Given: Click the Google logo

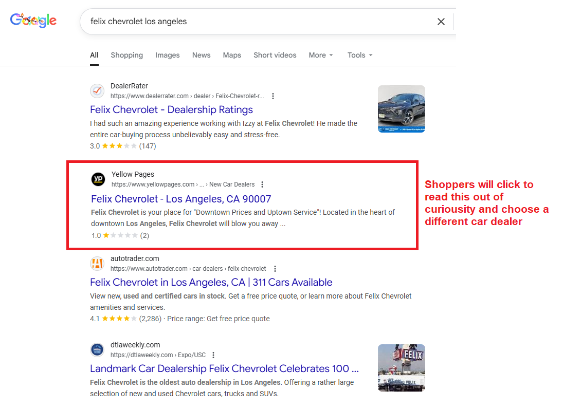Looking at the screenshot, I should click(x=33, y=20).
